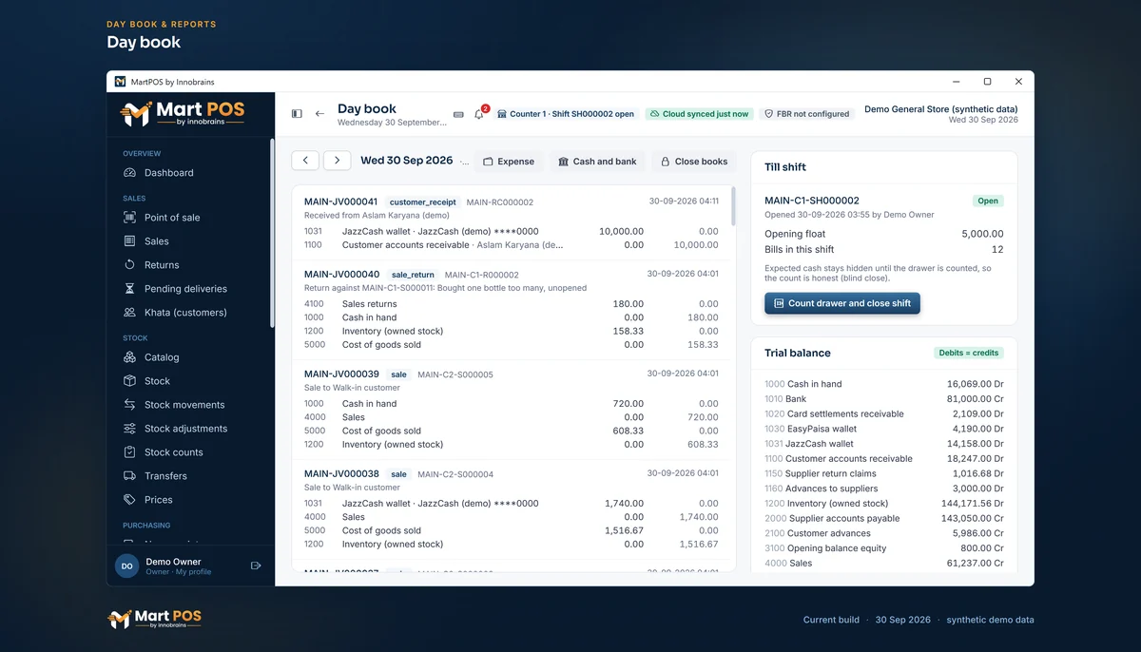Click the Cloud synced just now badge
1141x652 pixels.
tap(698, 114)
